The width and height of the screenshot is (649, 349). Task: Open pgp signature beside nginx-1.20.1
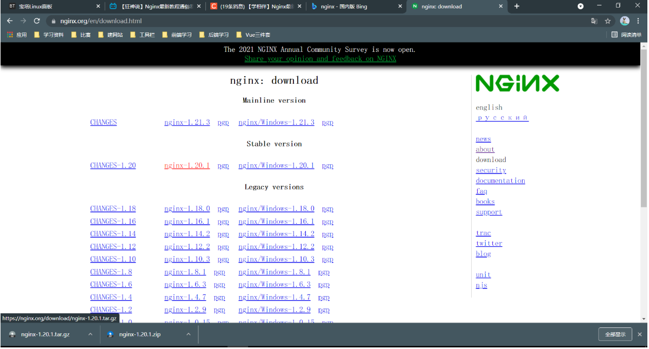[x=223, y=166]
